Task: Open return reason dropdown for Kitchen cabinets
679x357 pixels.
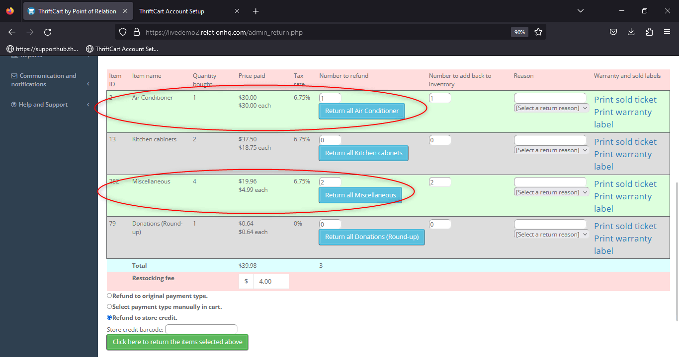Action: (x=551, y=150)
